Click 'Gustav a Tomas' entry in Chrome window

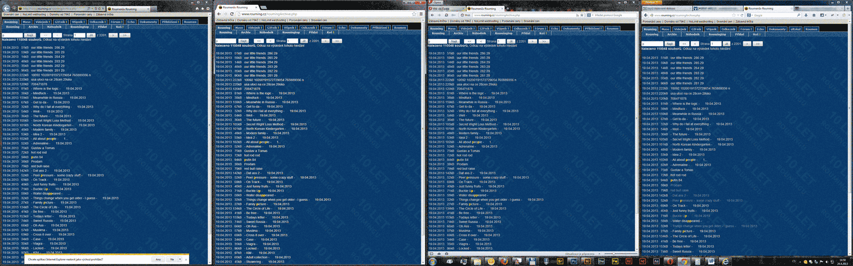pos(256,151)
